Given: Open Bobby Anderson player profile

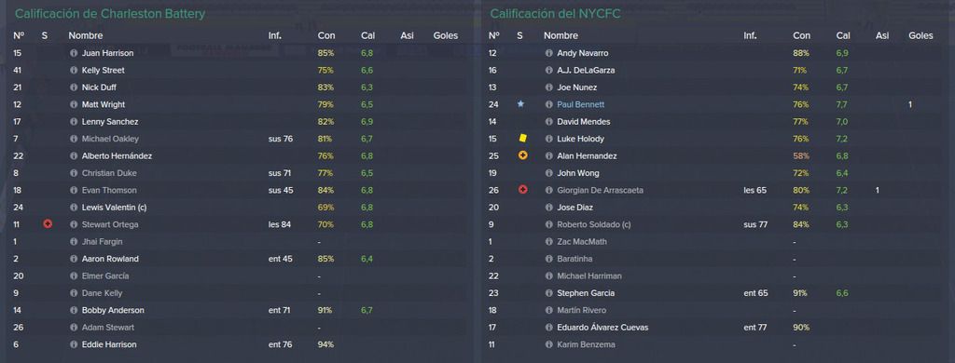Looking at the screenshot, I should [113, 310].
